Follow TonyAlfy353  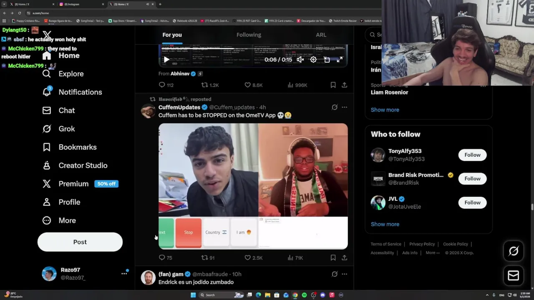(x=472, y=155)
